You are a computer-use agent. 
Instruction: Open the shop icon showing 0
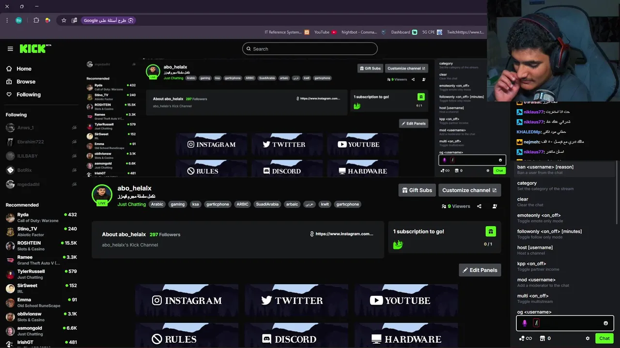(545, 338)
